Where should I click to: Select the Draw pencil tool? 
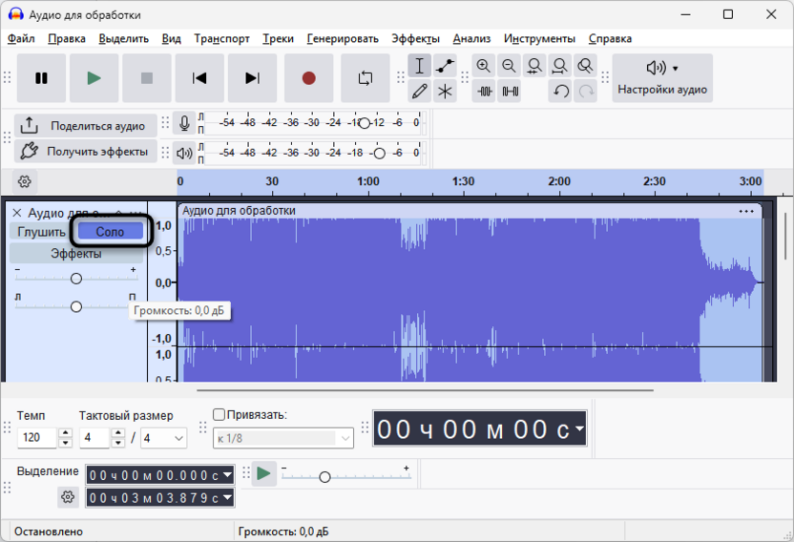click(419, 92)
